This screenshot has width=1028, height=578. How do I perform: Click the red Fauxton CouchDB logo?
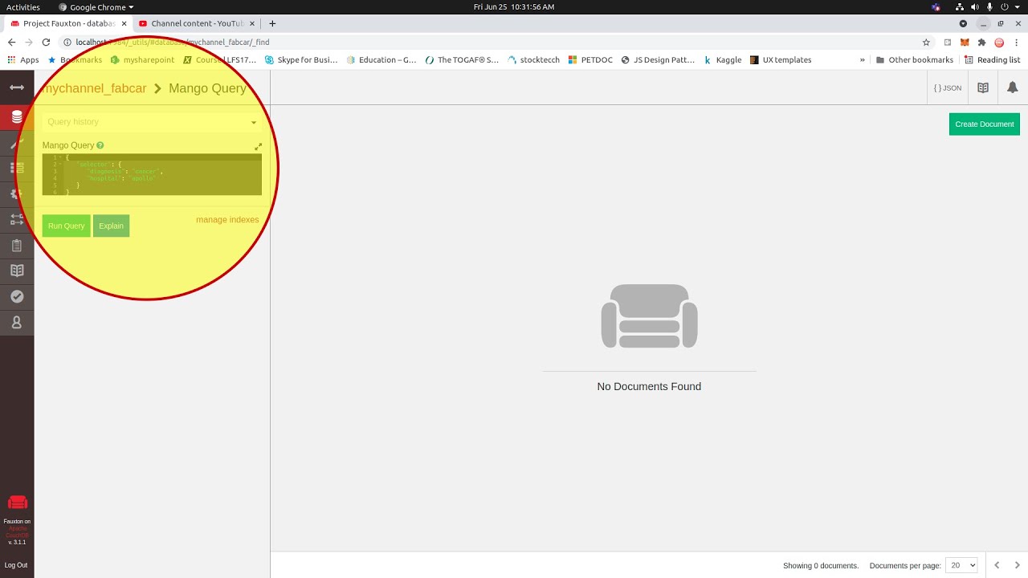[x=17, y=503]
